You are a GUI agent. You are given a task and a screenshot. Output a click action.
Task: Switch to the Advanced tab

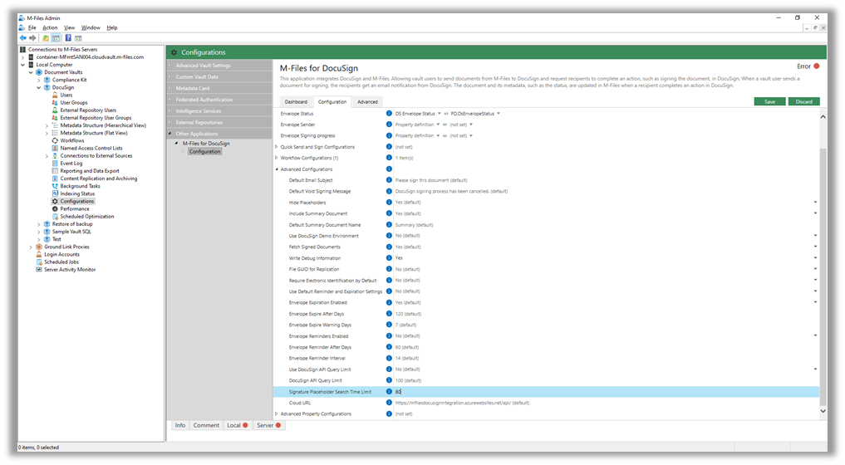pos(367,102)
